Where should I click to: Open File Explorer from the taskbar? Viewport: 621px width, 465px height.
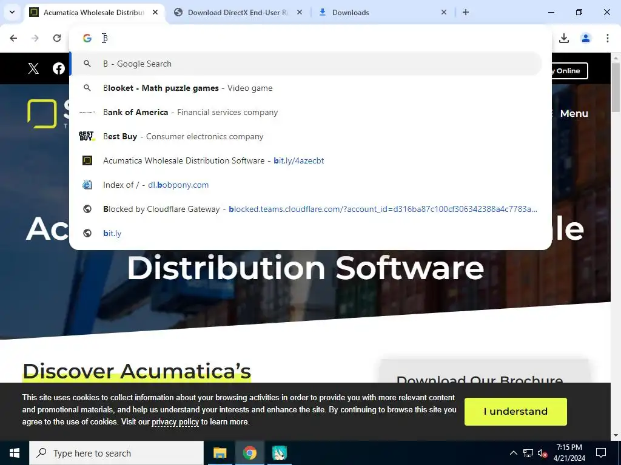(220, 453)
